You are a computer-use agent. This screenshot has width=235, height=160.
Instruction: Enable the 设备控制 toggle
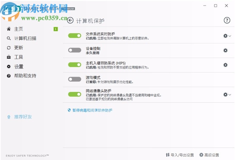click(x=75, y=50)
